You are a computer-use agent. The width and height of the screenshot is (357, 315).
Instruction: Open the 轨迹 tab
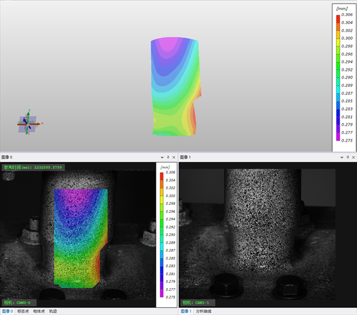pos(54,311)
